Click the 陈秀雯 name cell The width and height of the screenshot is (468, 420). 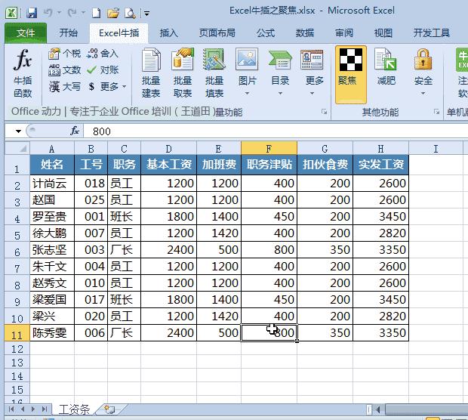(x=52, y=333)
